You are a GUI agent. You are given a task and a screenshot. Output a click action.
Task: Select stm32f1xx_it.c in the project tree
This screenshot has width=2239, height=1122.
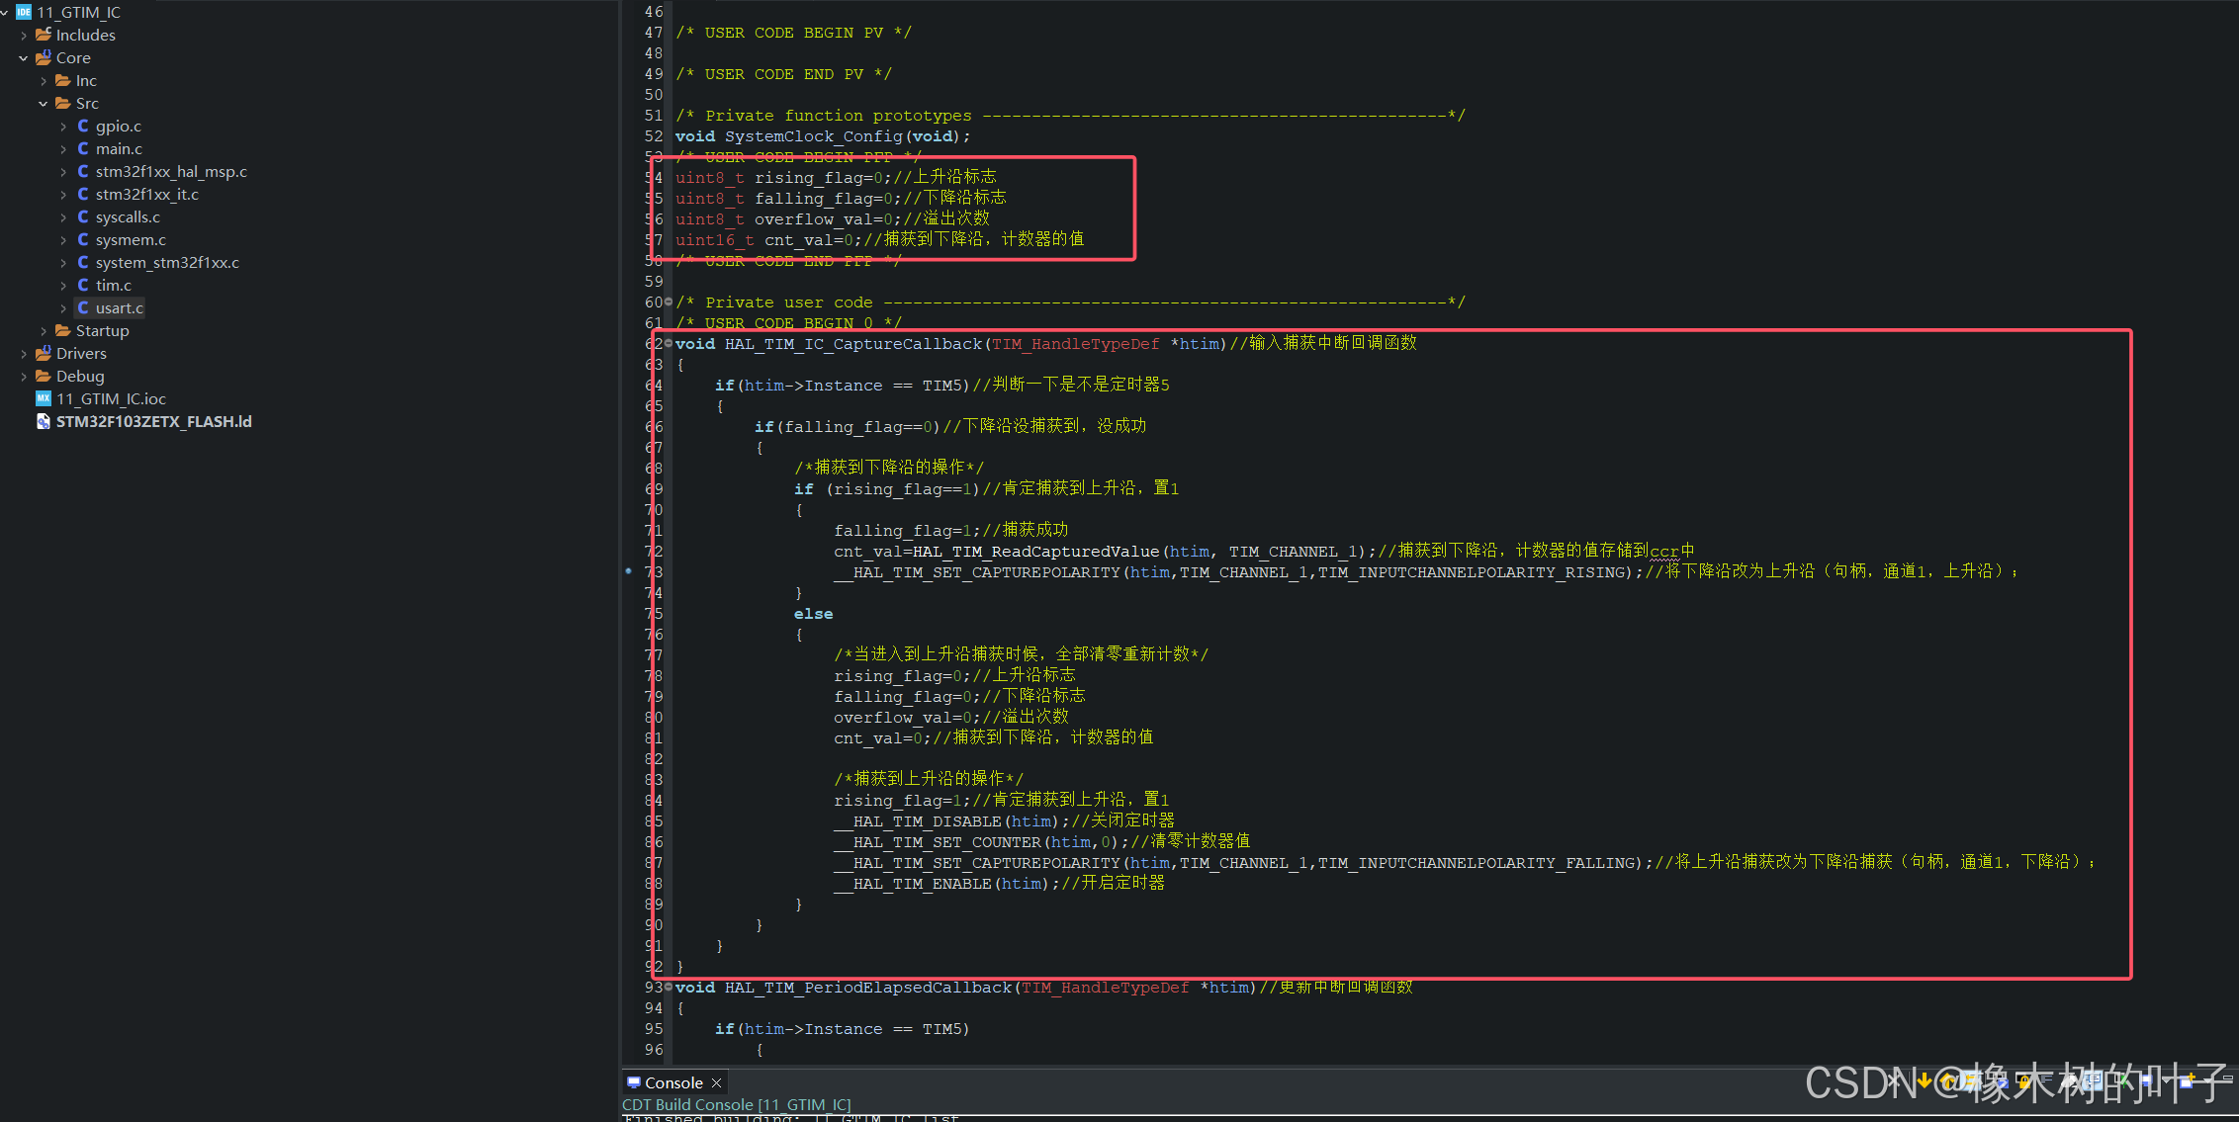(x=146, y=194)
